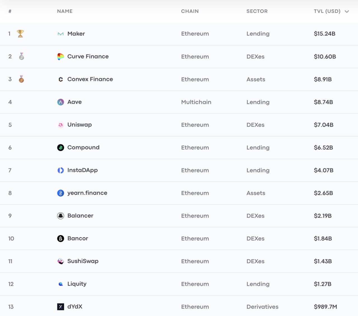This screenshot has height=316, width=358.
Task: Click the InstaDApp blue logo icon
Action: (x=60, y=170)
